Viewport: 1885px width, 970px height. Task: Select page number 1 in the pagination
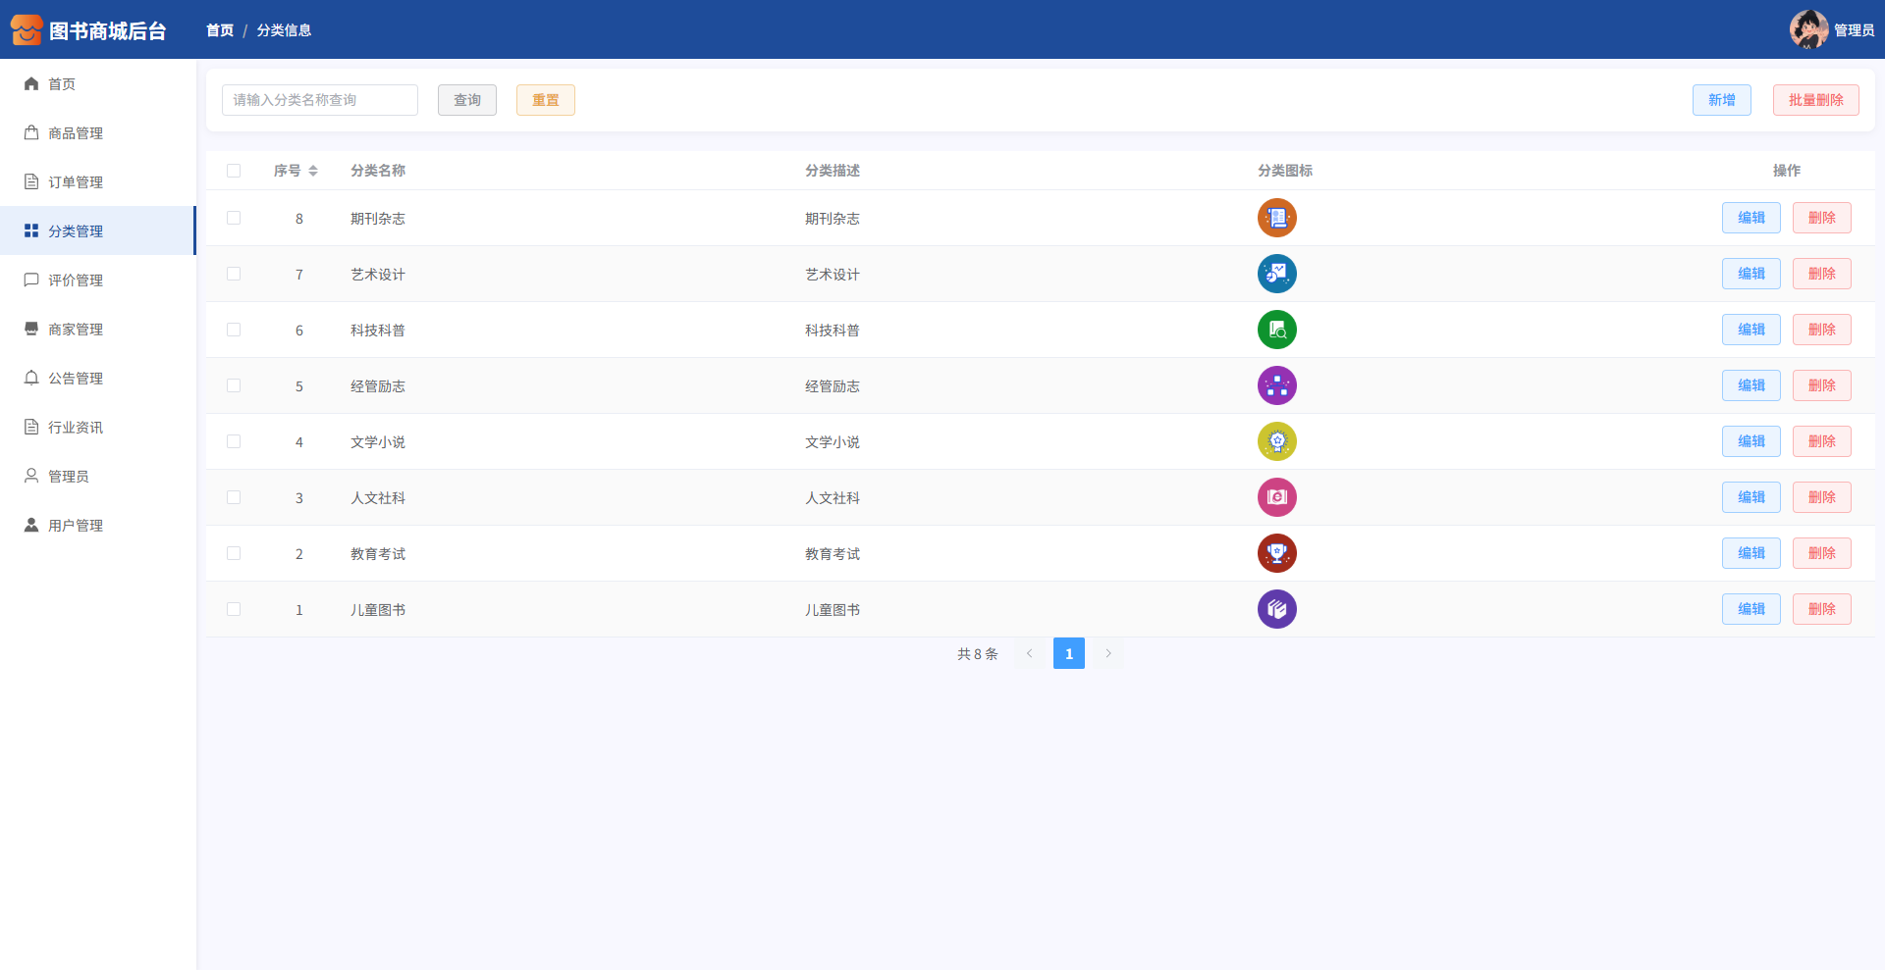[x=1068, y=653]
